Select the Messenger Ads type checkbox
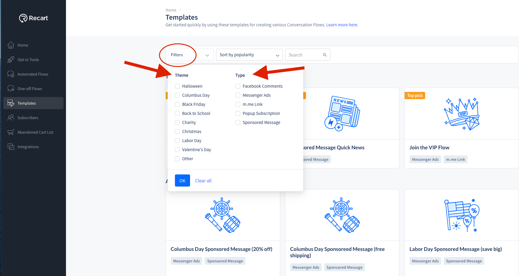The height and width of the screenshot is (276, 519). point(238,95)
